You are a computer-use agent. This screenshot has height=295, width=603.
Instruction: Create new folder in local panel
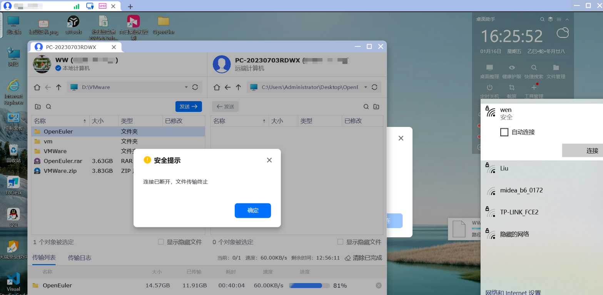(38, 107)
